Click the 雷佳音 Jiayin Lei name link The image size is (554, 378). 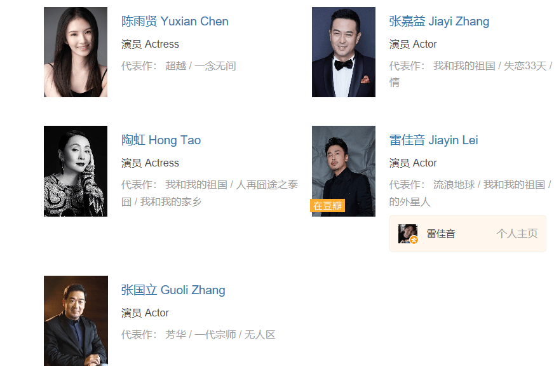[433, 140]
